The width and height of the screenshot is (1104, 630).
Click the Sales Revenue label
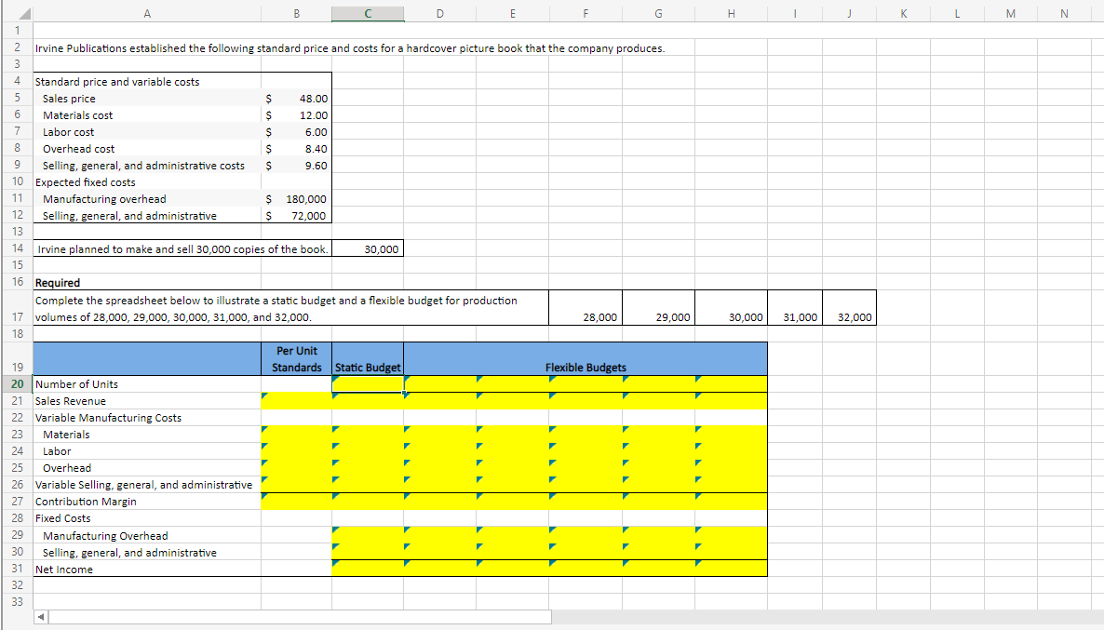click(71, 401)
